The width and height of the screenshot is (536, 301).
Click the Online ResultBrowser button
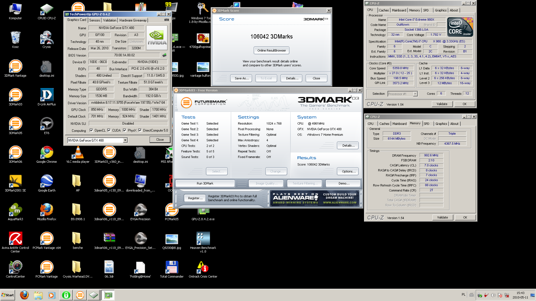coord(272,50)
